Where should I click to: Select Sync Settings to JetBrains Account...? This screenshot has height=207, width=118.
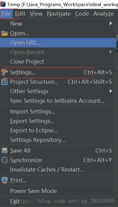(x=58, y=101)
